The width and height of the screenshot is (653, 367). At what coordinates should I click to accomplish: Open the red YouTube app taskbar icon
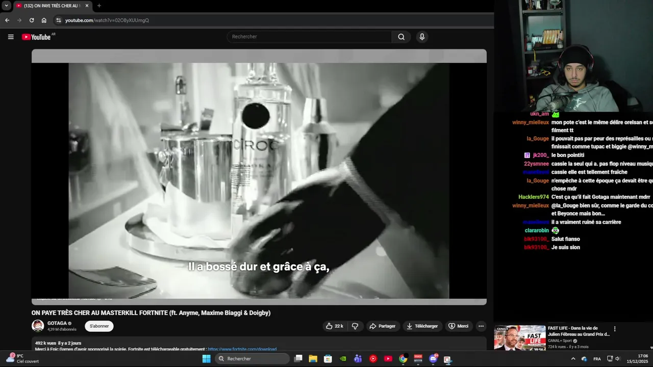click(388, 359)
